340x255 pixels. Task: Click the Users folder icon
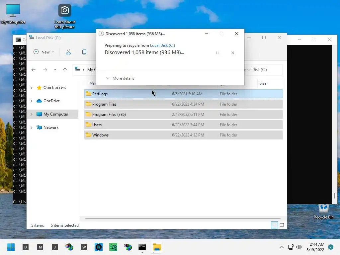[88, 125]
